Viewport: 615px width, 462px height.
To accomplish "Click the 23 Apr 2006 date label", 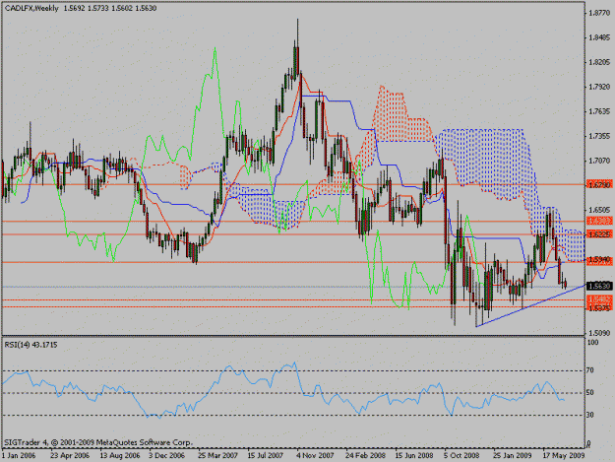I will [70, 456].
